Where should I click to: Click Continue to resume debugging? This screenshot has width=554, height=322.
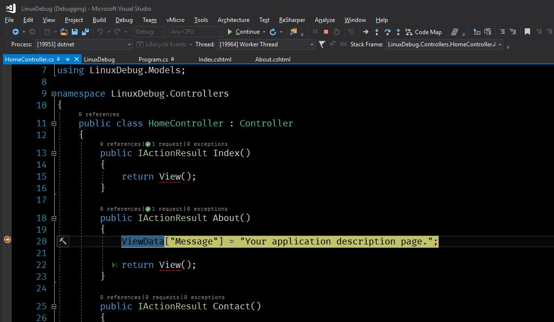(244, 32)
